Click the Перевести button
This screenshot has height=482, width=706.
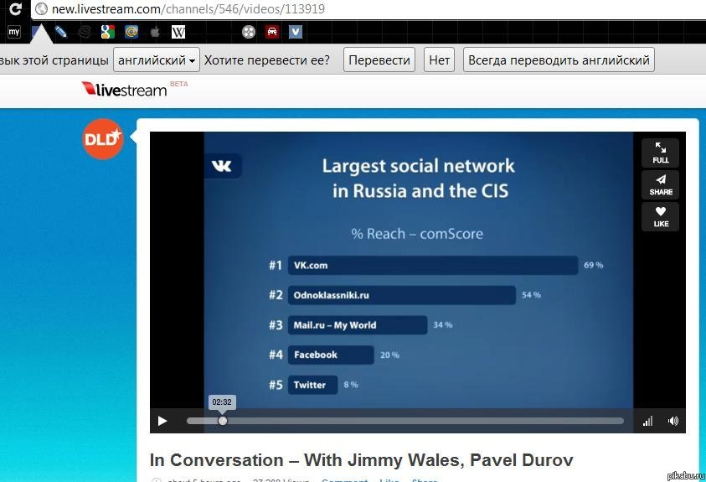coord(379,60)
